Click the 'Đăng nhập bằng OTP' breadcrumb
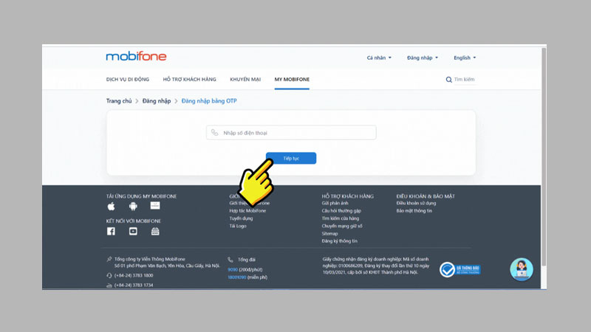 pyautogui.click(x=209, y=101)
